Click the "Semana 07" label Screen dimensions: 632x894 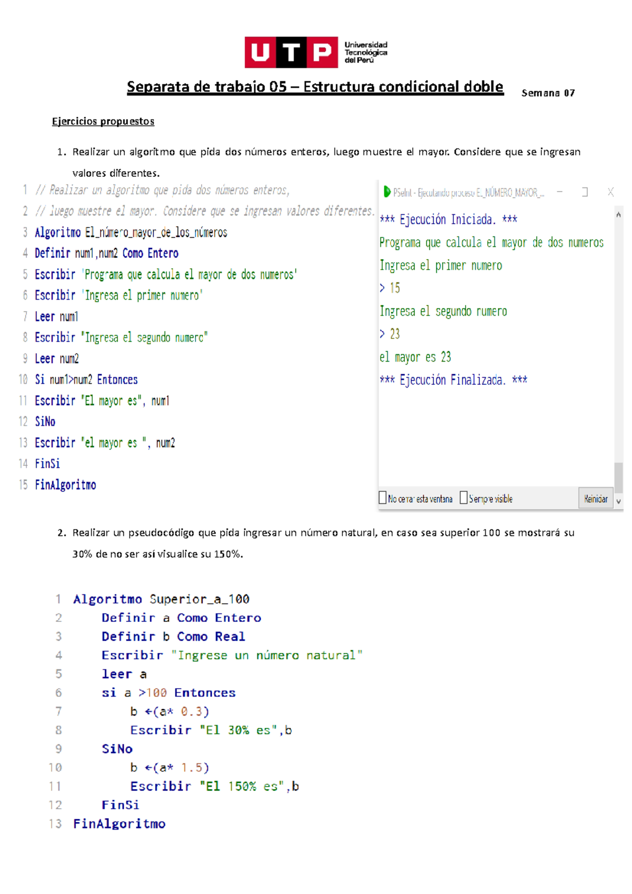coord(548,93)
